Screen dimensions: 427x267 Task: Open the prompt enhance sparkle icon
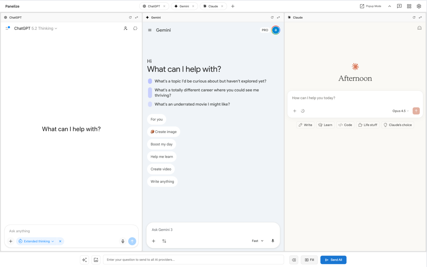[x=84, y=260]
